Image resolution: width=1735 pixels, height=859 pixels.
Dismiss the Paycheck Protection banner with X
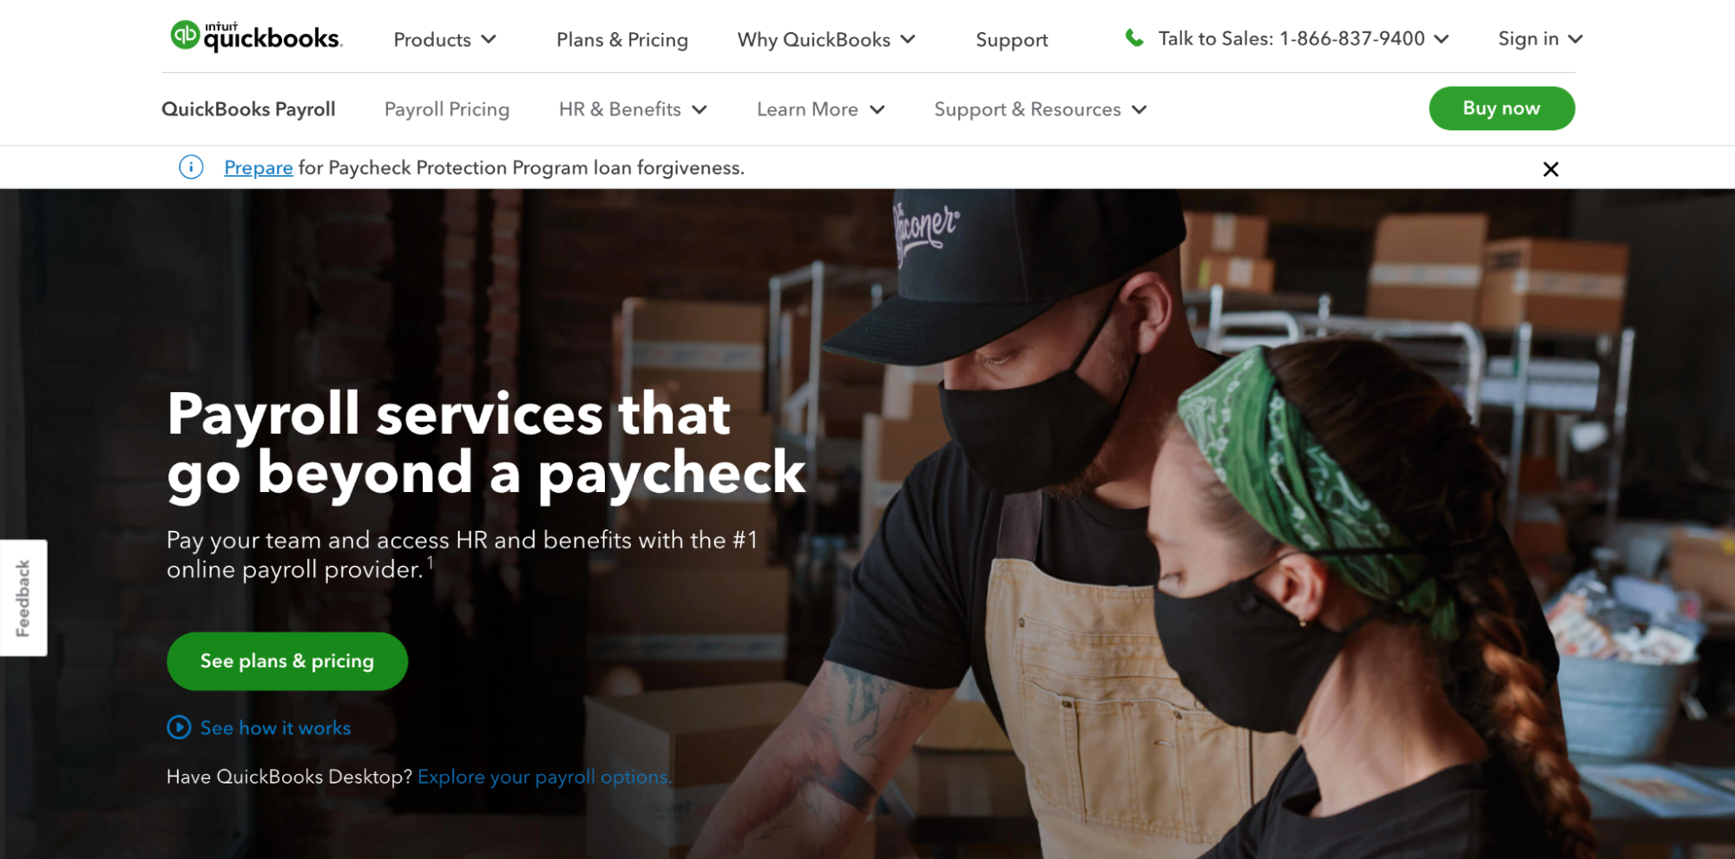click(x=1550, y=169)
